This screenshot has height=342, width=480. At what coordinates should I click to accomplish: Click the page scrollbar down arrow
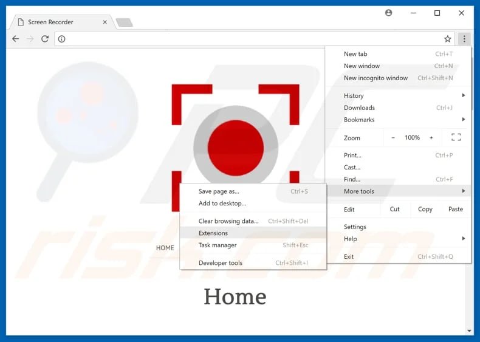pyautogui.click(x=469, y=330)
